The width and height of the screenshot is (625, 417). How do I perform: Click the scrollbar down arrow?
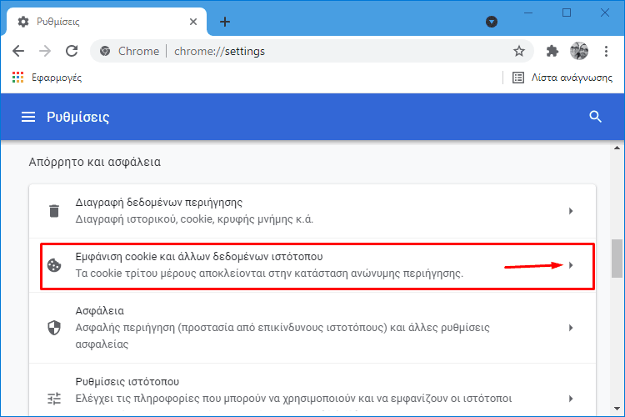pos(617,409)
